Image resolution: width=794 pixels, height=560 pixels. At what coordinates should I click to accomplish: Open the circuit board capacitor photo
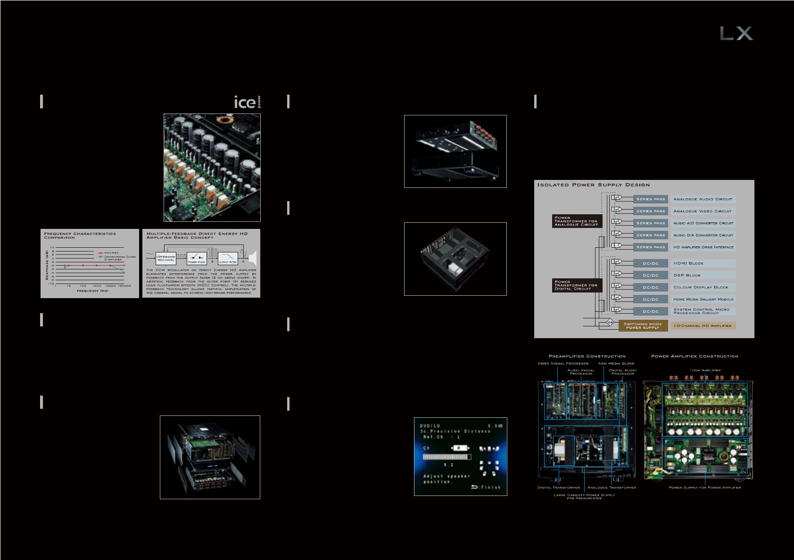click(212, 168)
